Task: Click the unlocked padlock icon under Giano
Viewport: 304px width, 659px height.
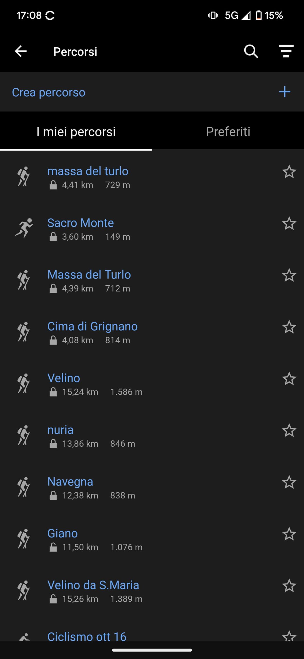Action: point(53,547)
